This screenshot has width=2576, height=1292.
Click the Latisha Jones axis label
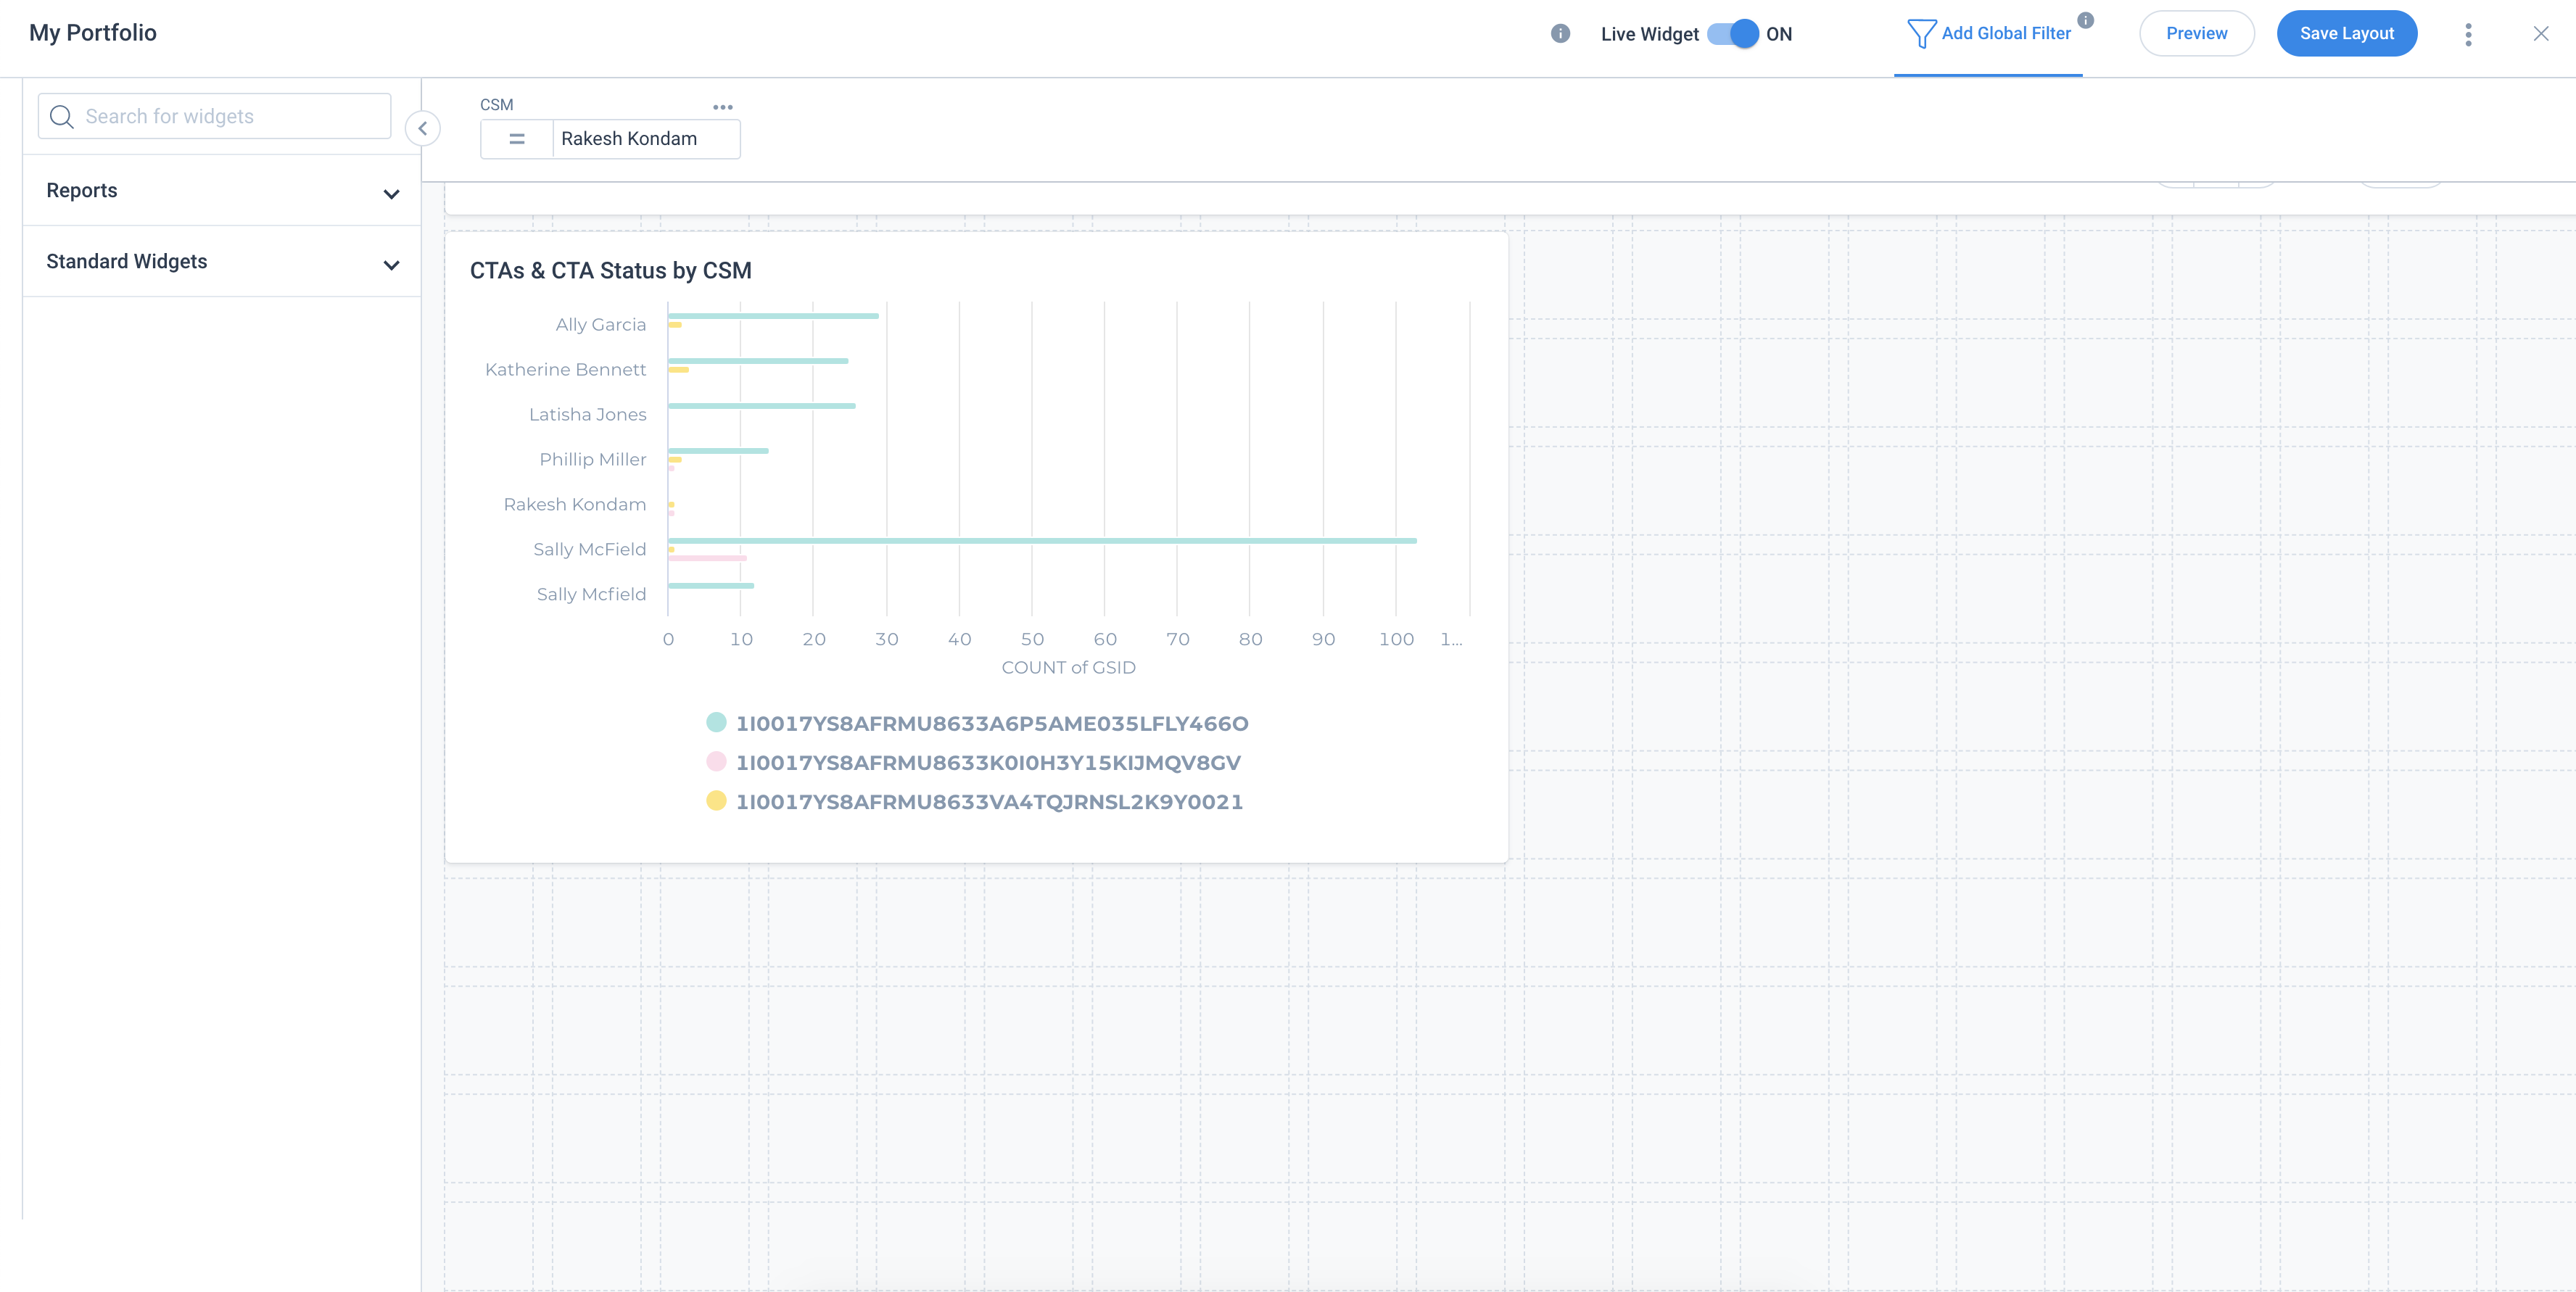[588, 414]
